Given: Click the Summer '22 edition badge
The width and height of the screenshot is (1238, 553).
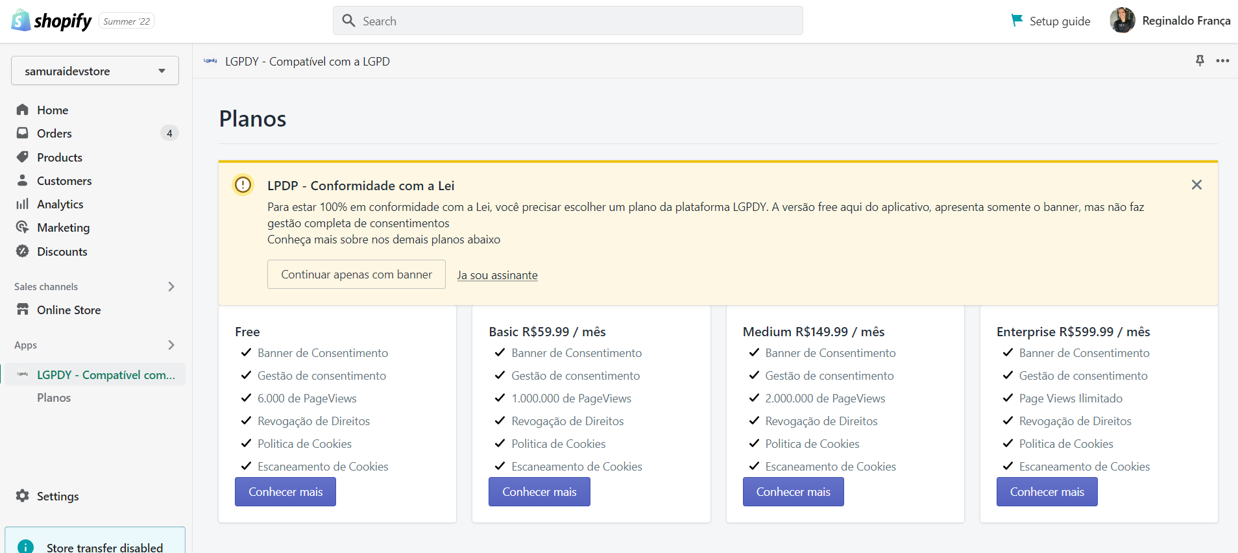Looking at the screenshot, I should 127,21.
